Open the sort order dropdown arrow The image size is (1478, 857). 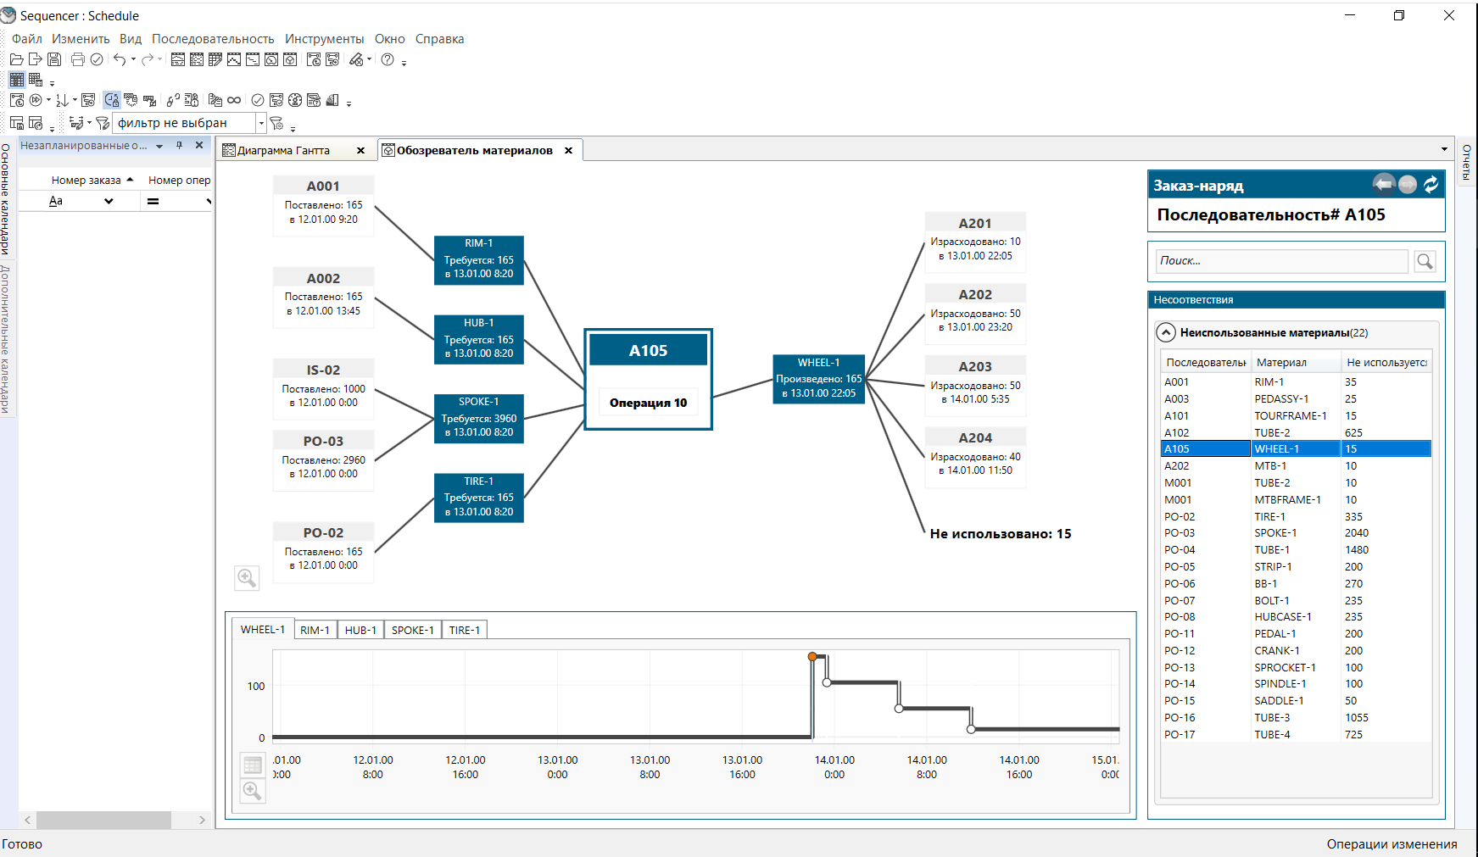tap(75, 100)
